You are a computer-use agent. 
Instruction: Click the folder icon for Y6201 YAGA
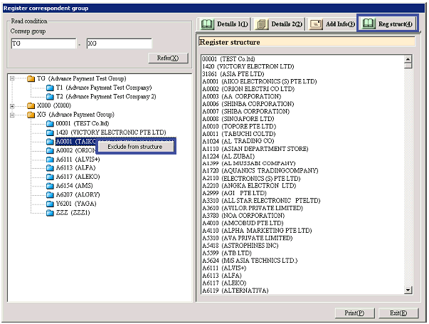coord(50,204)
